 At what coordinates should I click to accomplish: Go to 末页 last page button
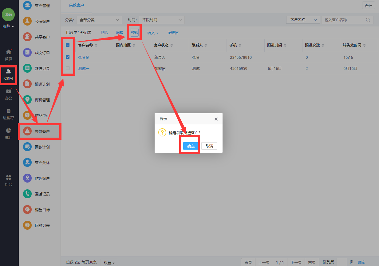pos(312,262)
